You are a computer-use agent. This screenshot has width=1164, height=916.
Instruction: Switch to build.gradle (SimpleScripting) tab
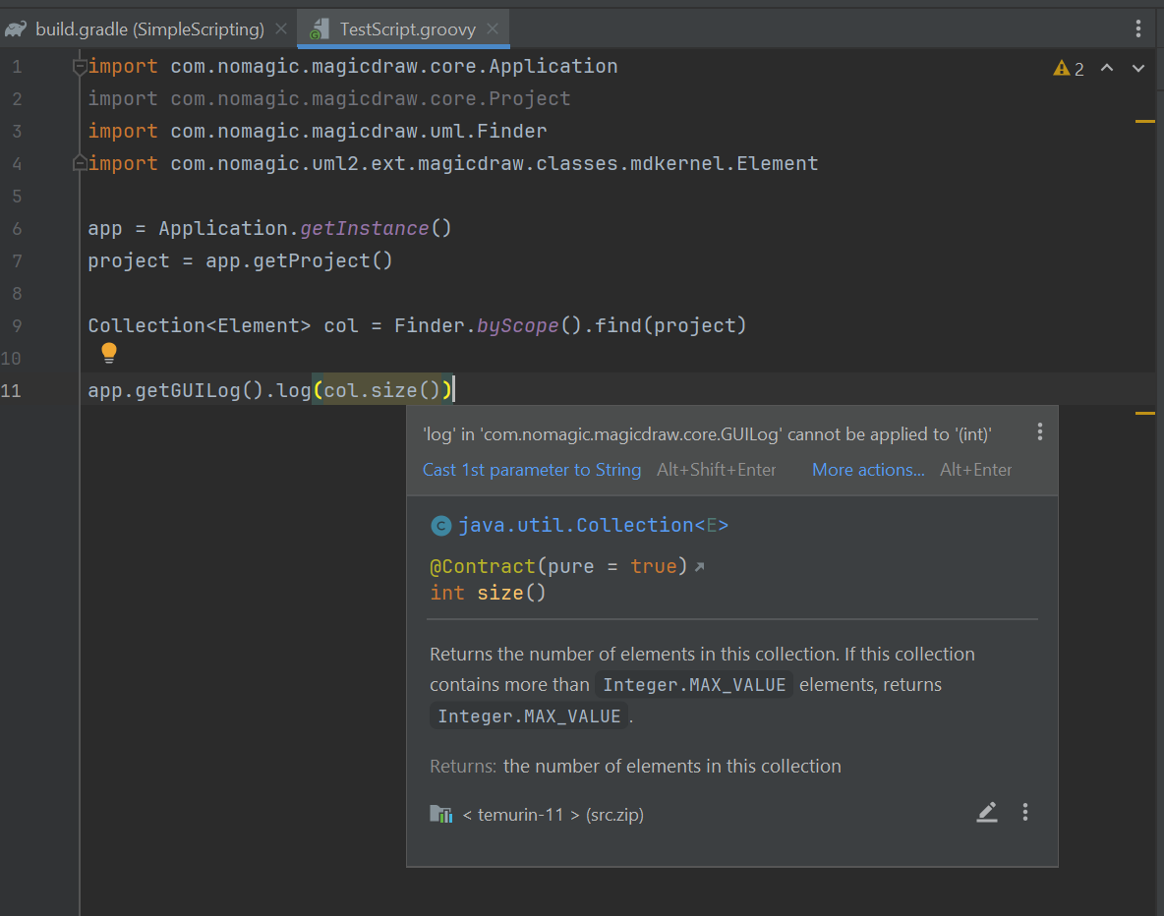click(149, 29)
